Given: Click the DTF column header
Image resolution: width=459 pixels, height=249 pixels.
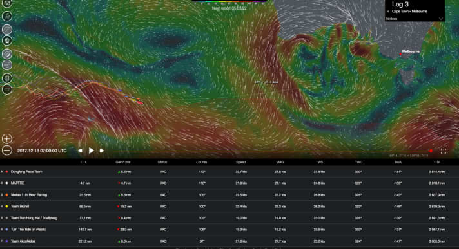Looking at the screenshot, I should 437,162.
